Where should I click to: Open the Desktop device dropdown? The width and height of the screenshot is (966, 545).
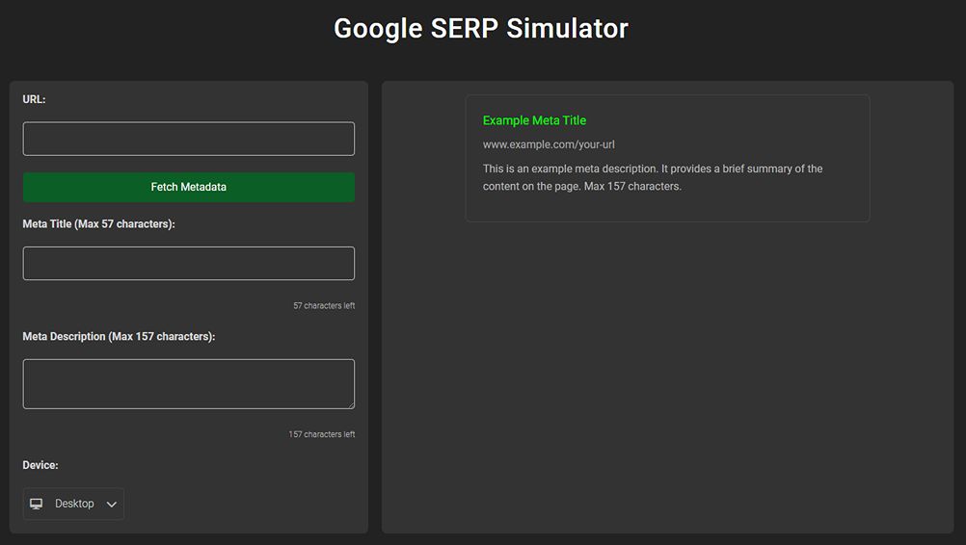(73, 504)
